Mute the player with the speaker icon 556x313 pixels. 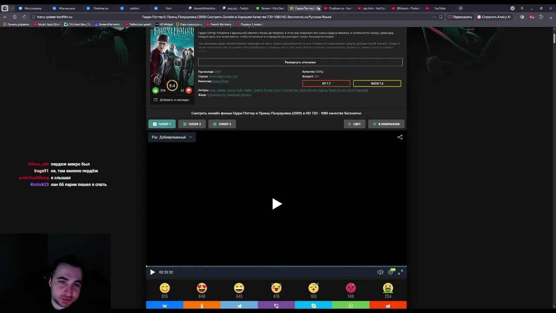(x=380, y=272)
